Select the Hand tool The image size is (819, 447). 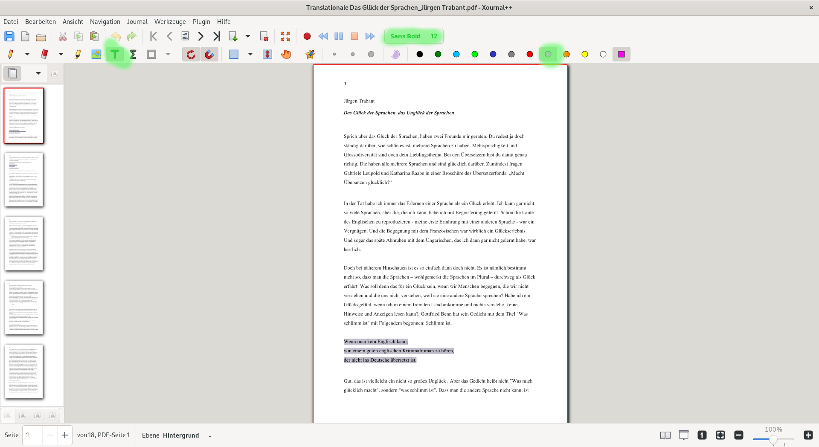tap(286, 54)
